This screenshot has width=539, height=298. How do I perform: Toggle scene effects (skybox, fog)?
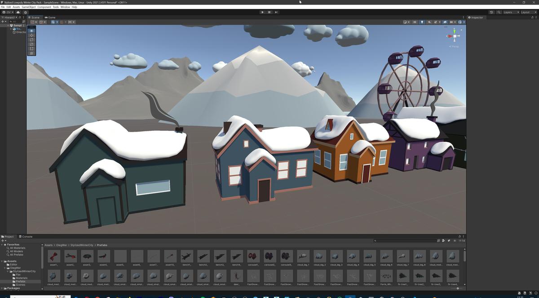click(437, 22)
